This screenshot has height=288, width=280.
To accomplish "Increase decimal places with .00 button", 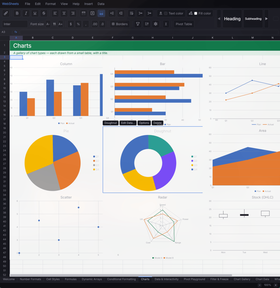I will pos(94,24).
